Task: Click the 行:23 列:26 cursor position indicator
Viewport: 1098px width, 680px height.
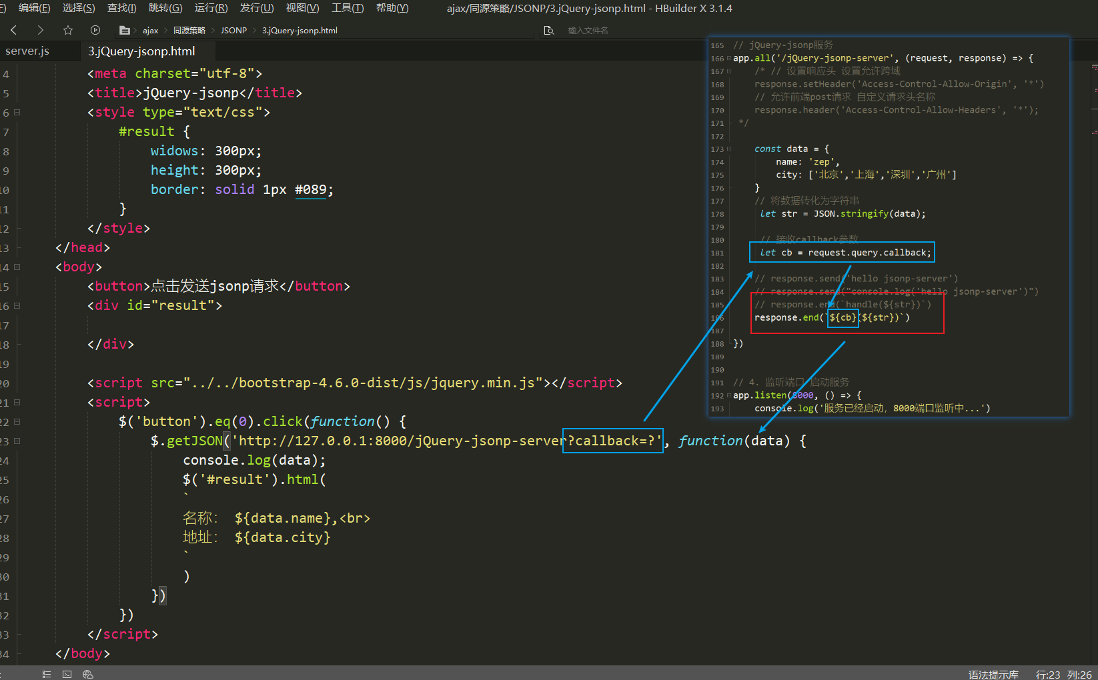Action: pyautogui.click(x=1064, y=675)
